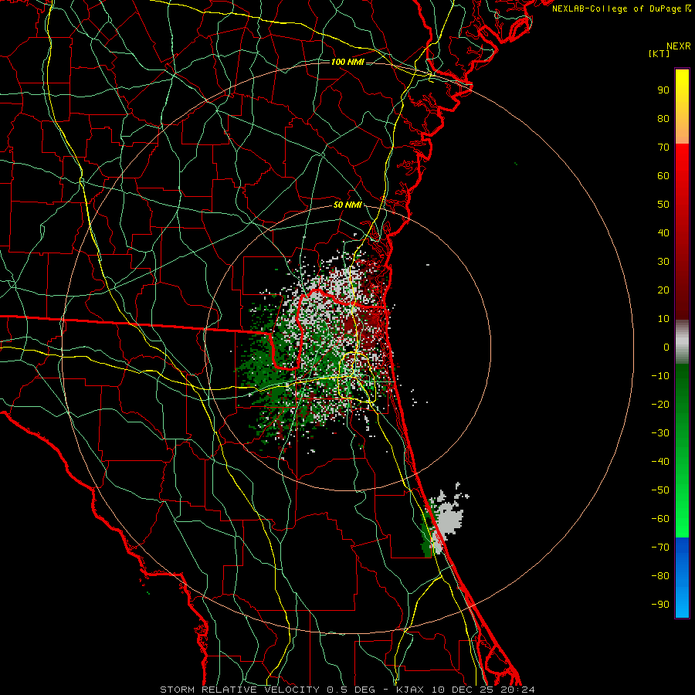The width and height of the screenshot is (695, 695).
Task: Click the 30 value on velocity scale
Action: click(x=663, y=262)
